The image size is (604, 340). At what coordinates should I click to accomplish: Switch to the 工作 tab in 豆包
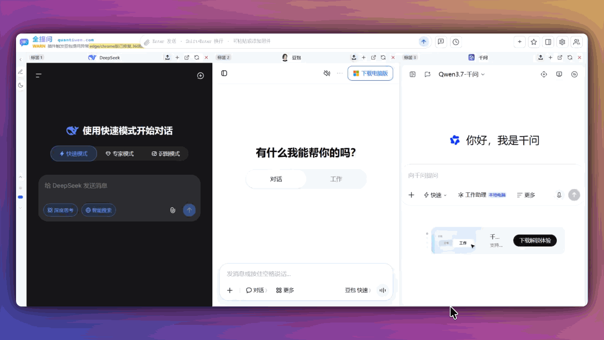(336, 179)
